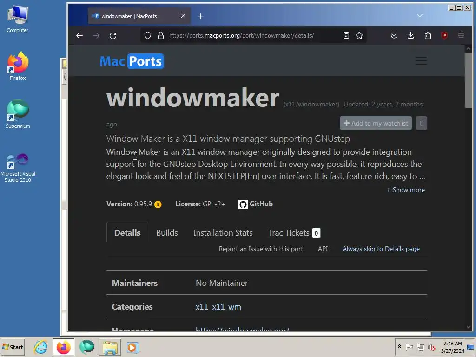Switch to the Installation Stats tab
The image size is (476, 357).
[223, 233]
